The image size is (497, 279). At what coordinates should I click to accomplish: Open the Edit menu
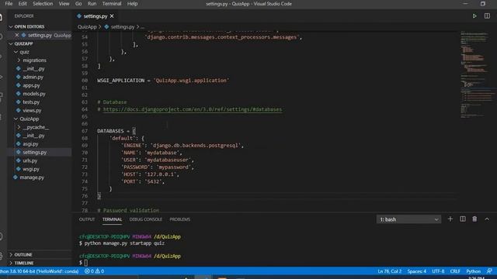pos(23,4)
